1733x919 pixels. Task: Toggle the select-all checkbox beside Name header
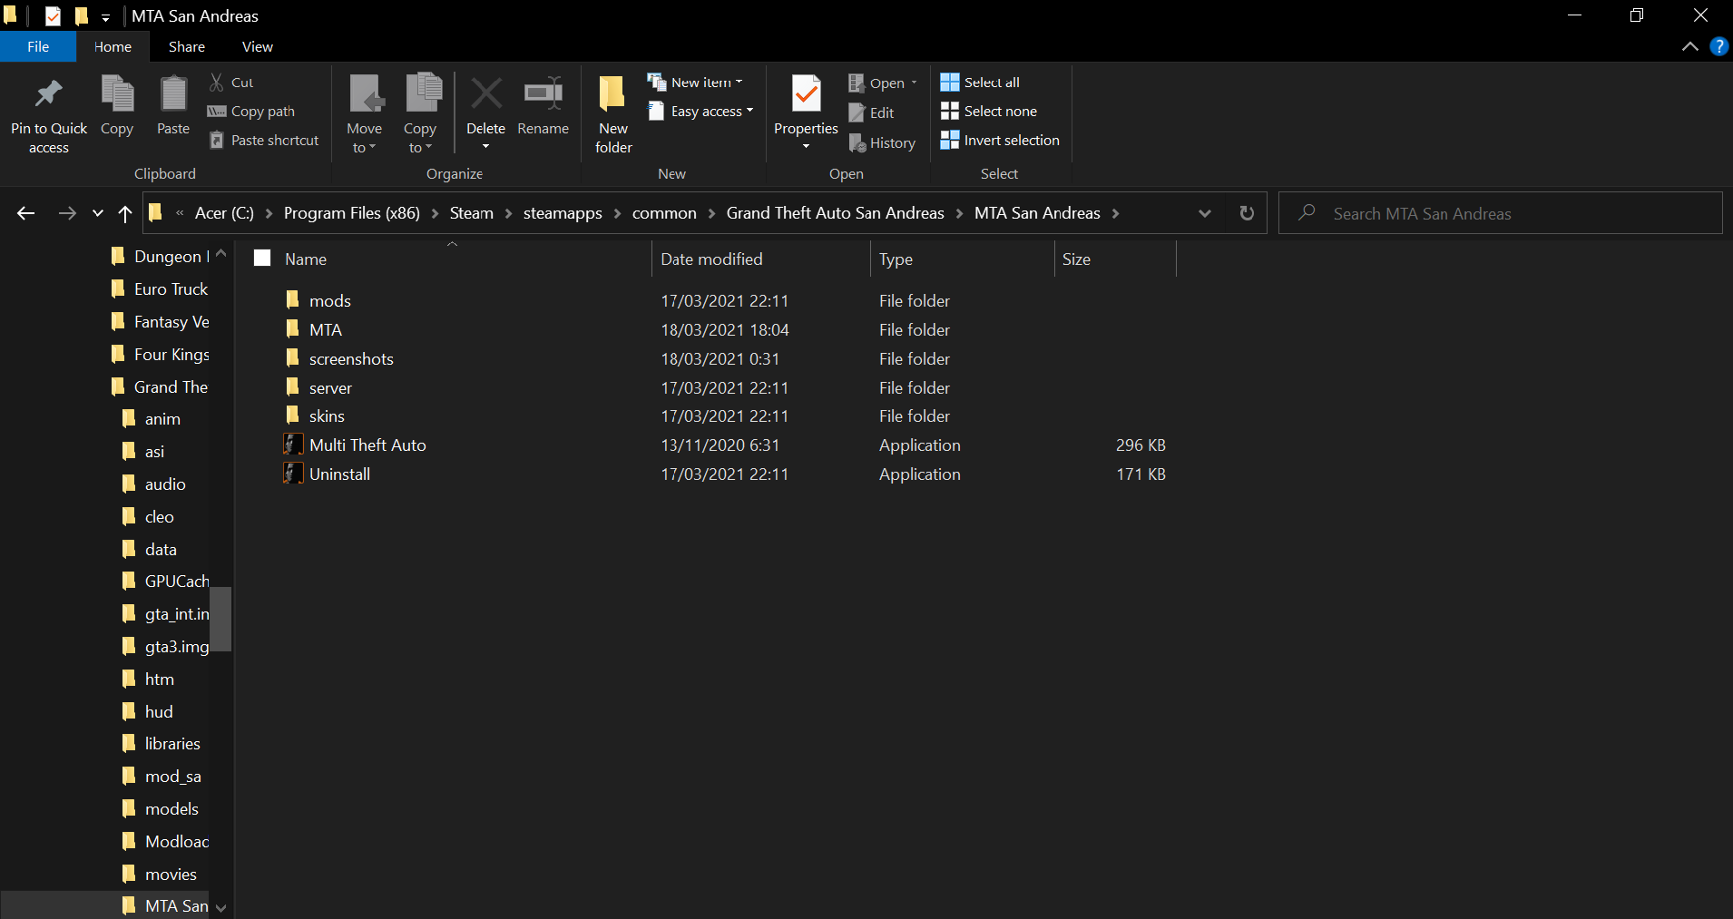[x=263, y=259]
